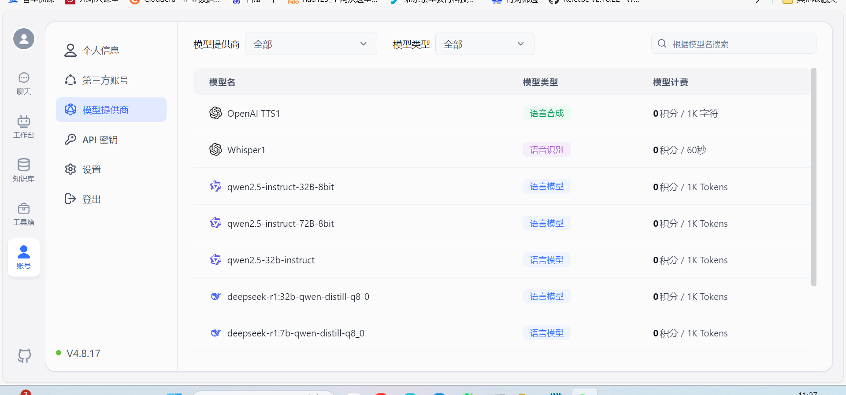Open the GitHub link icon
The width and height of the screenshot is (846, 395).
24,356
